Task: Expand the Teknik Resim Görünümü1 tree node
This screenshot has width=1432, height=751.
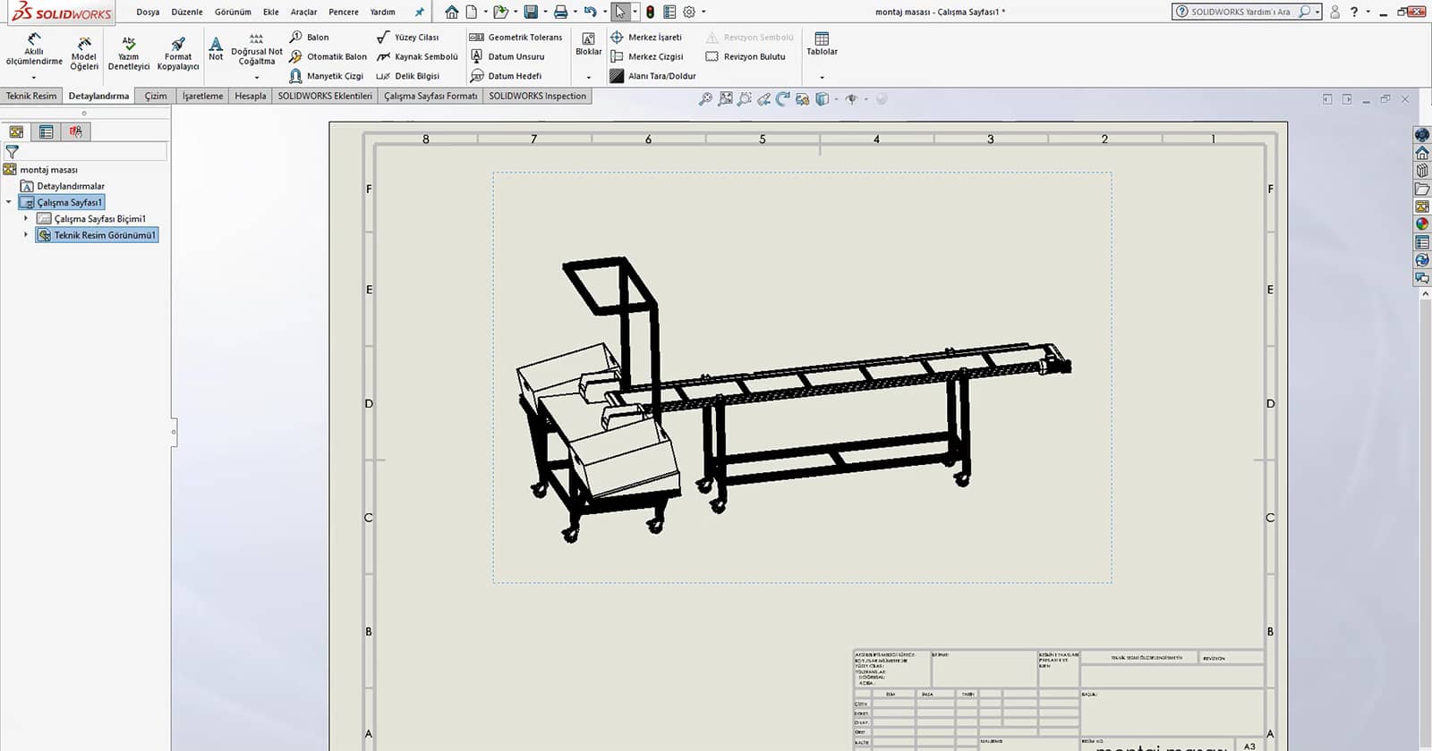Action: pos(26,235)
